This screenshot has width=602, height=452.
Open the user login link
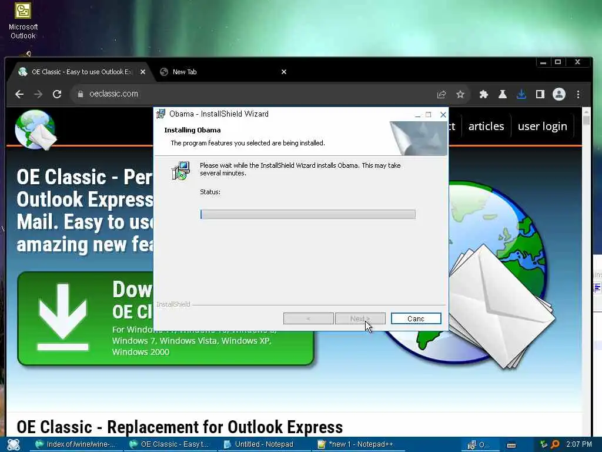pyautogui.click(x=542, y=126)
